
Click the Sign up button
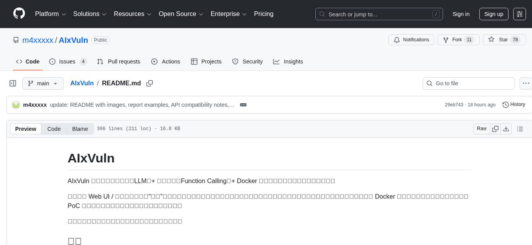(x=493, y=14)
